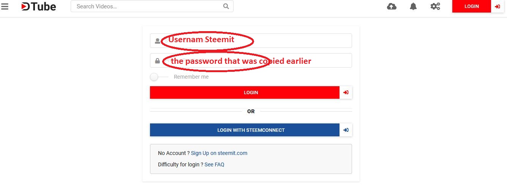Open the settings gears icon
The width and height of the screenshot is (507, 188).
pos(435,6)
